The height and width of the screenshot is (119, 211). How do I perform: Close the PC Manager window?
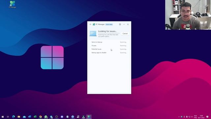click(x=128, y=24)
